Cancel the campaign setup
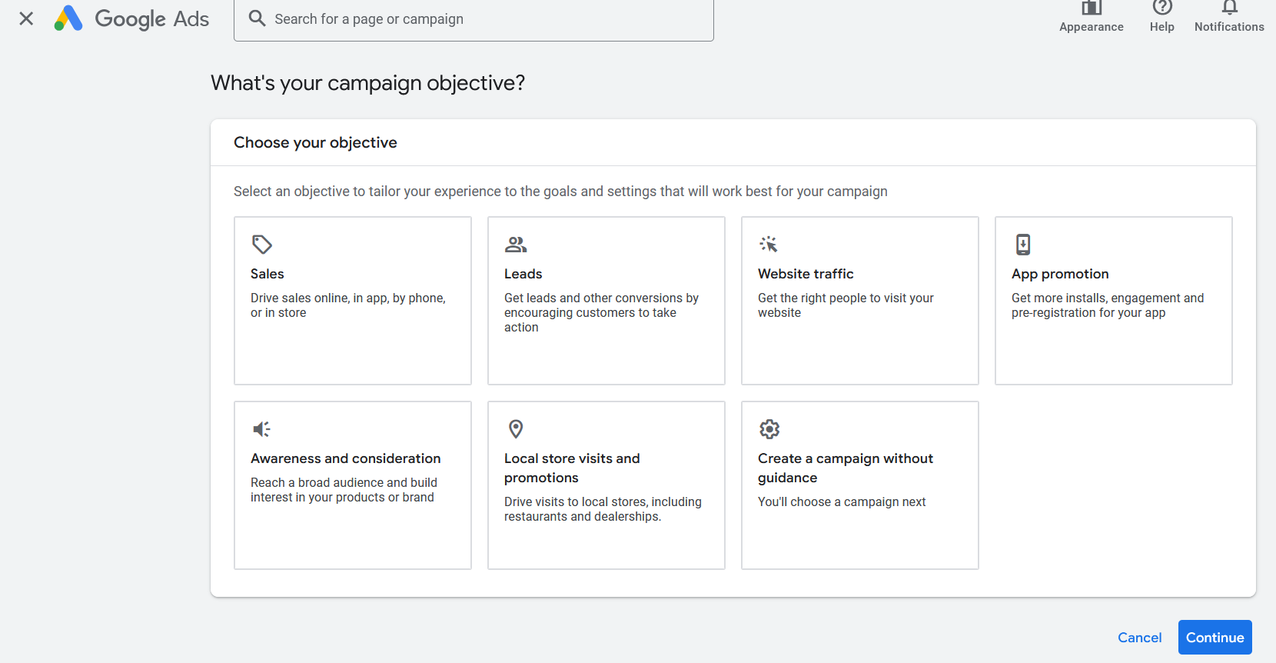1276x663 pixels. (x=1139, y=638)
